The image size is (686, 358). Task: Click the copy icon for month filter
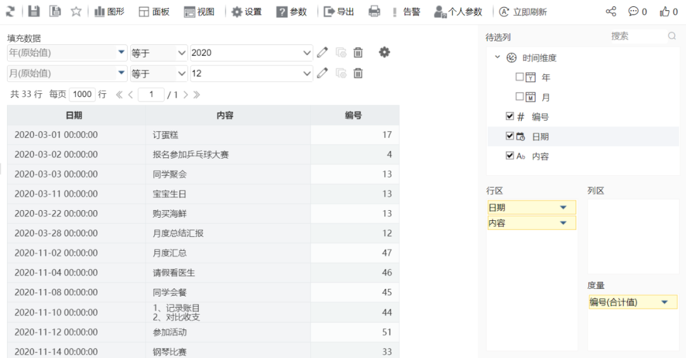(341, 73)
